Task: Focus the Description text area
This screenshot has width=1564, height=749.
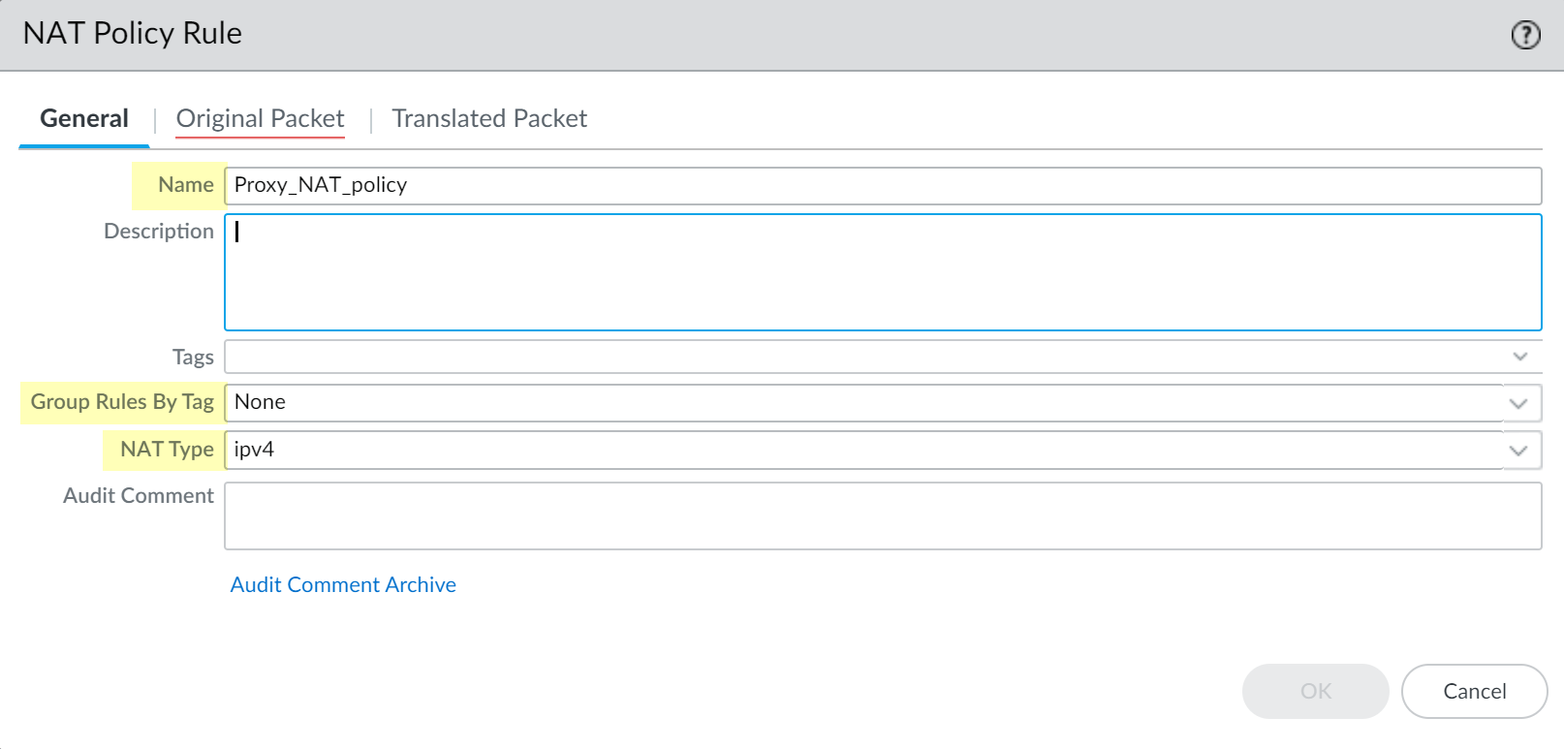Action: (x=882, y=272)
